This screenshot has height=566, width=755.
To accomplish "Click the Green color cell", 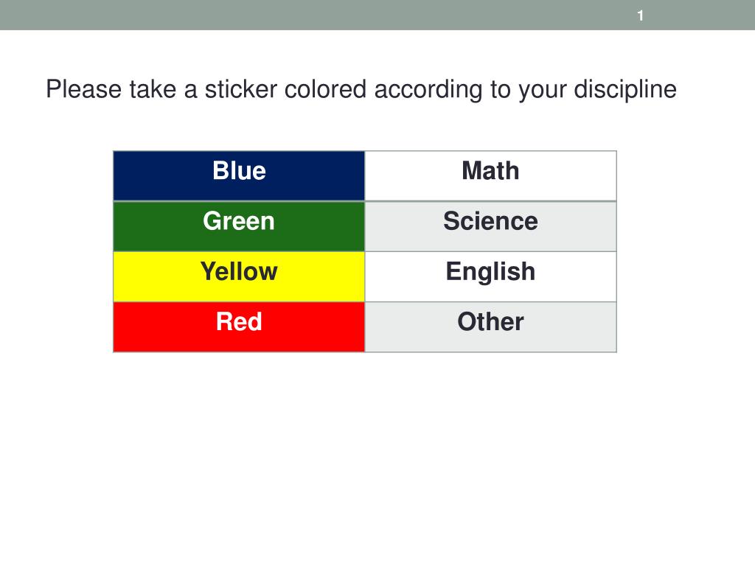I will [239, 226].
